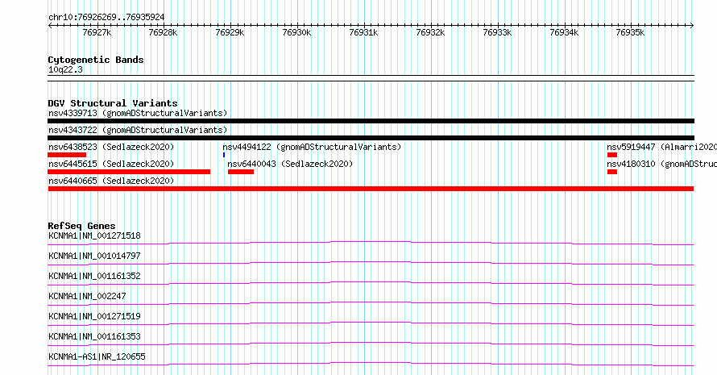Click the black bar under nsv4339713

[x=371, y=121]
